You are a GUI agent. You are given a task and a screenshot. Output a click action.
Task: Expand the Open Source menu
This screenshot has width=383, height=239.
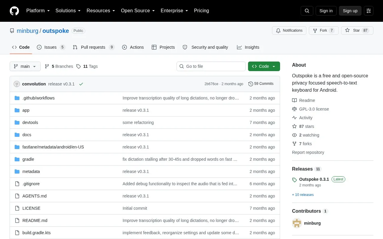pyautogui.click(x=138, y=11)
